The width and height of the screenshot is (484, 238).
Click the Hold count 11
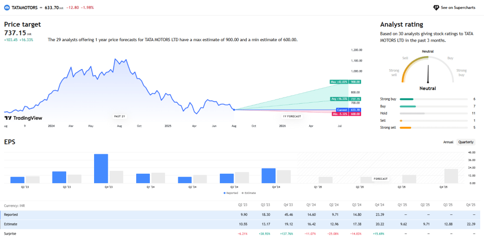(474, 114)
